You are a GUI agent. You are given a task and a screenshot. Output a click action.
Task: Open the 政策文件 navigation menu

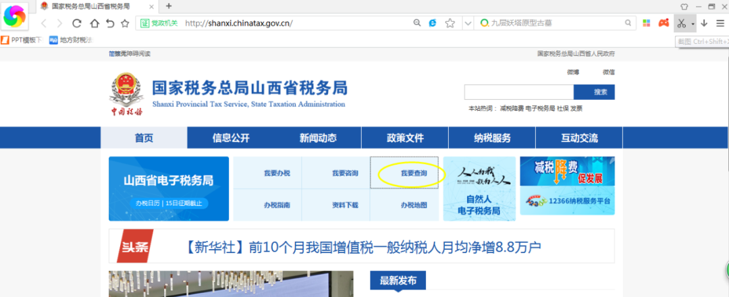pos(405,138)
